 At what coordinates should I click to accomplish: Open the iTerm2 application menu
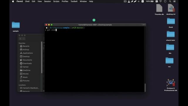[x=20, y=1]
